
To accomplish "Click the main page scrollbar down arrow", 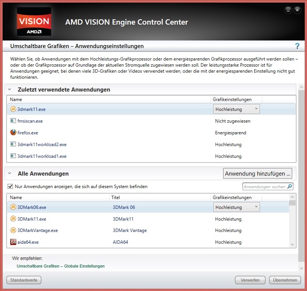I will [301, 268].
